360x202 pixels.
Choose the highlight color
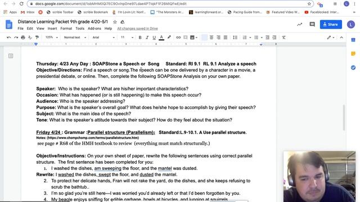coord(169,38)
